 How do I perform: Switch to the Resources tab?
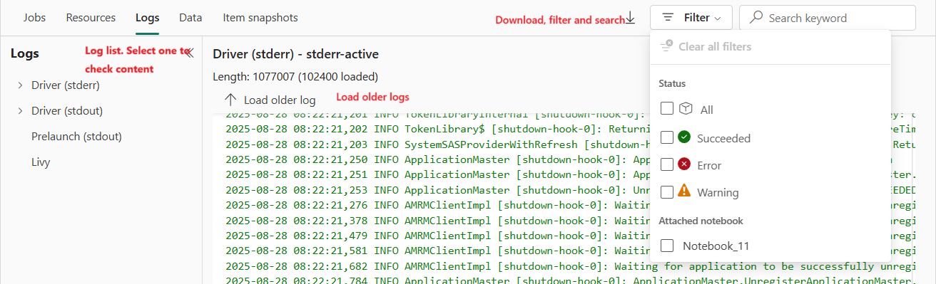point(91,18)
